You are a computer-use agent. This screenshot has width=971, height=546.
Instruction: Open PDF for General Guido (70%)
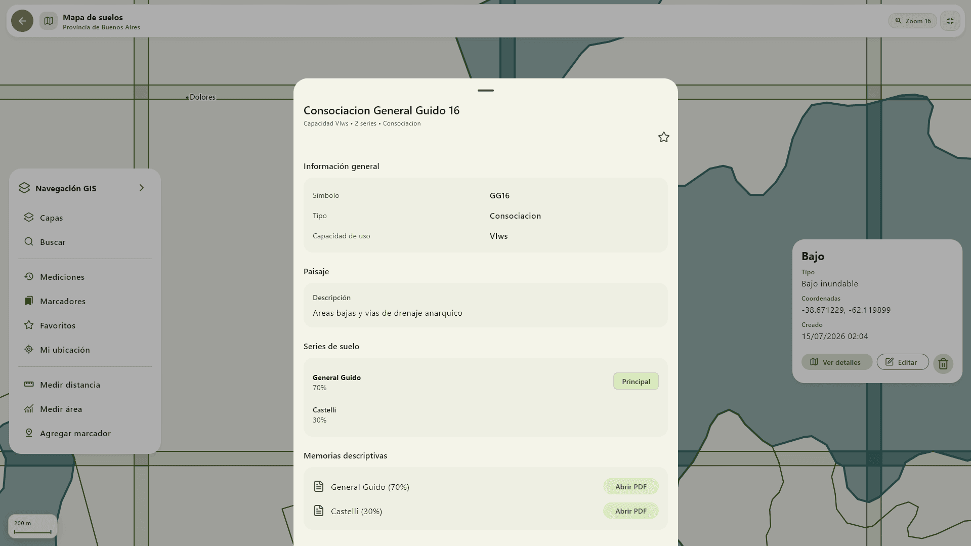pos(631,487)
